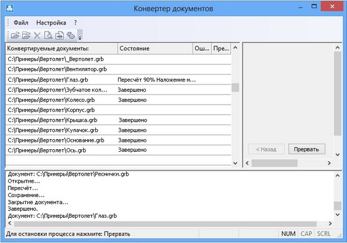Click Завершено status for Колесо.grb
Screen dimensions: 347x243
(x=132, y=100)
